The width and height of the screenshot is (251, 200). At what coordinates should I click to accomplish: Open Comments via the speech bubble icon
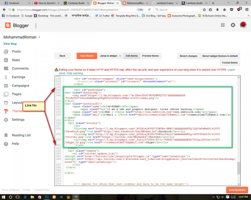point(6,68)
